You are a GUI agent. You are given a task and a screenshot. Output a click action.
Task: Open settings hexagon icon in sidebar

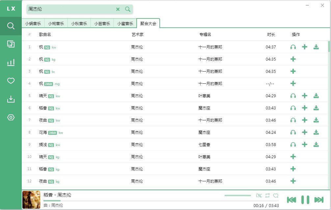coord(11,117)
